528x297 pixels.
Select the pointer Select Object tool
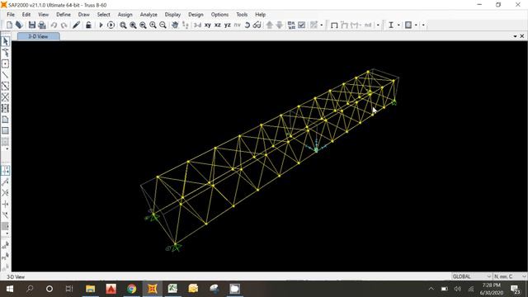click(x=6, y=41)
